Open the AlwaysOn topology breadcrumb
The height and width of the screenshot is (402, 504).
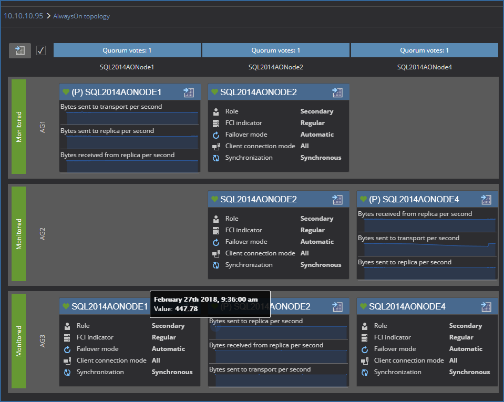point(81,16)
